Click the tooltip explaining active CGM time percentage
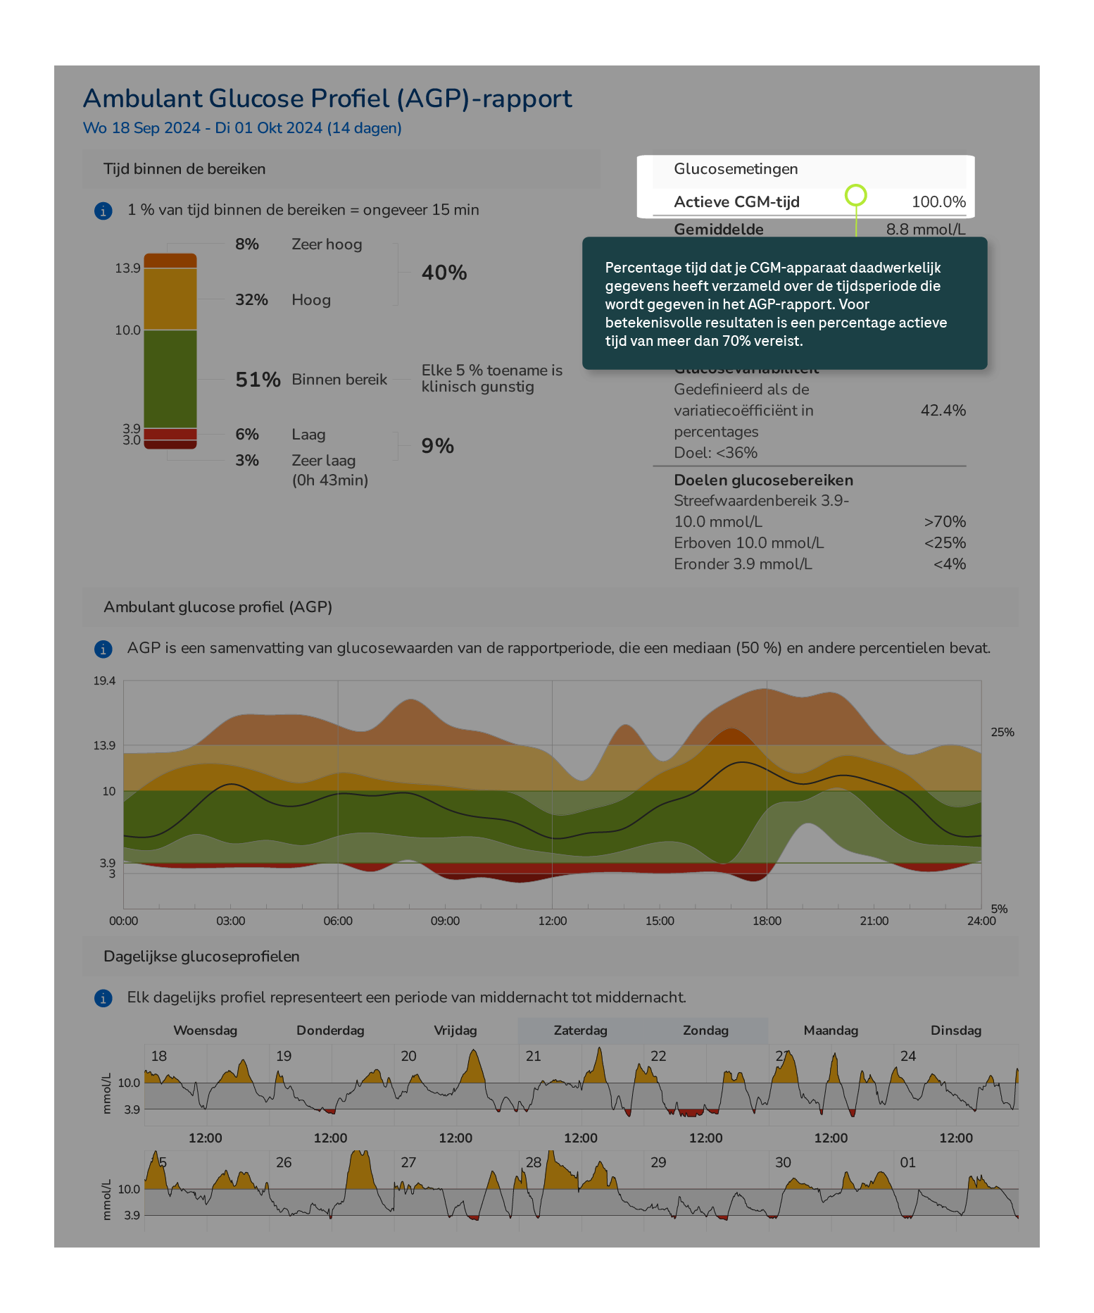 [x=785, y=304]
